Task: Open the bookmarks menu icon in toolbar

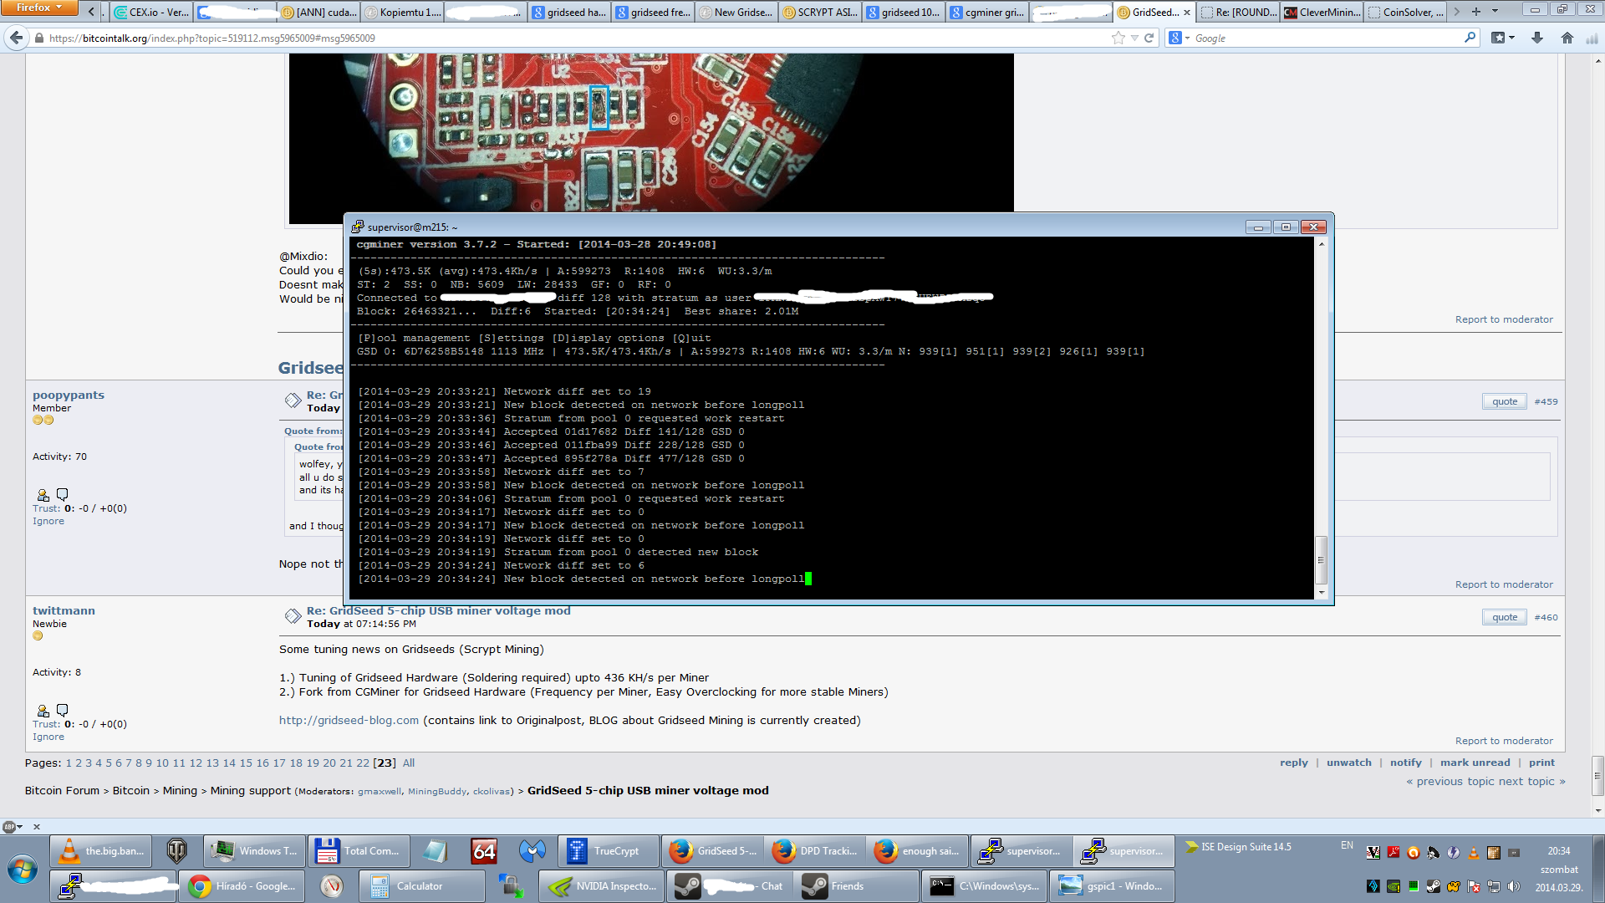Action: [1502, 38]
